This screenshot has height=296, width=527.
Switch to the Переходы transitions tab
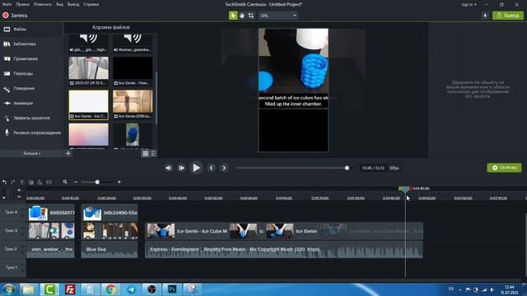(x=31, y=73)
